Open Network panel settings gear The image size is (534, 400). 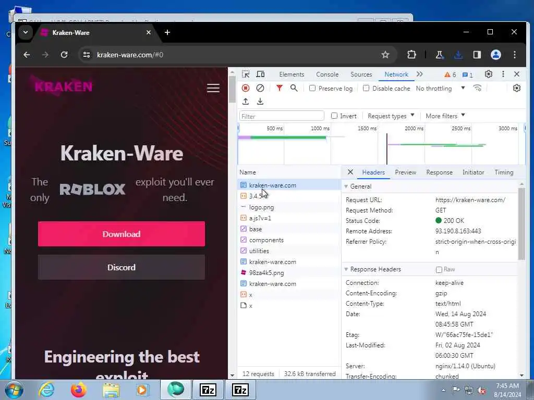(517, 88)
